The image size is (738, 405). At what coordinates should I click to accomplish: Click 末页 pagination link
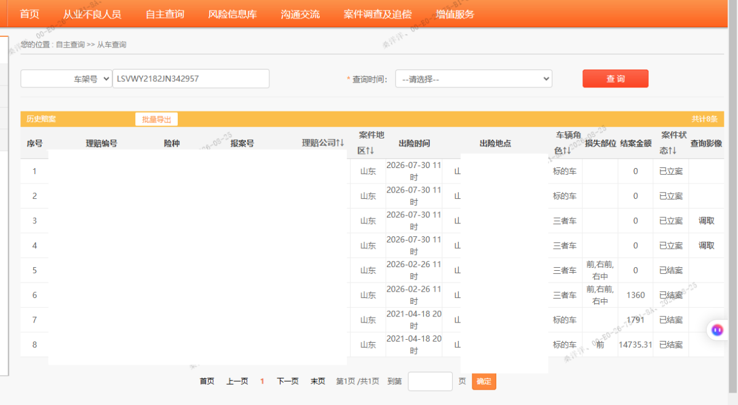[318, 382]
